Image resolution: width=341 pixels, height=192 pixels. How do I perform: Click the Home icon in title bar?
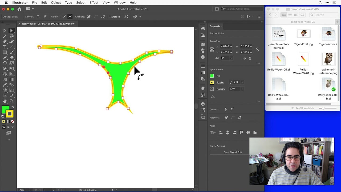(19, 9)
